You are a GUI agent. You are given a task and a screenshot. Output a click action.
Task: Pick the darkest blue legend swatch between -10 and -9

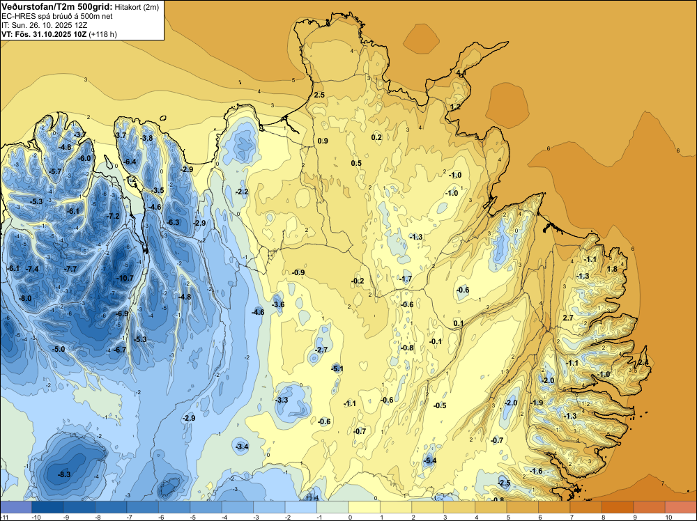47,507
